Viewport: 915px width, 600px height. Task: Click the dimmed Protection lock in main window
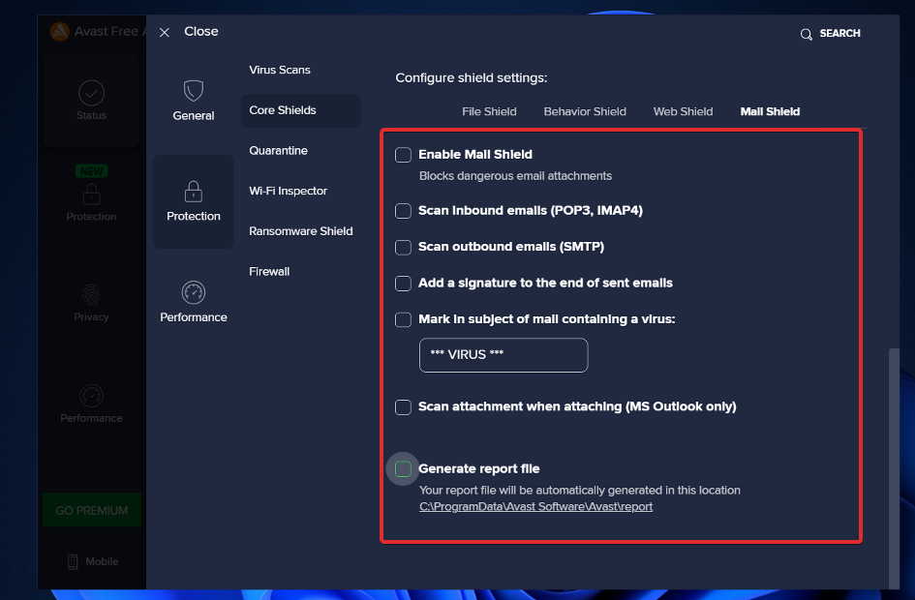click(x=92, y=195)
